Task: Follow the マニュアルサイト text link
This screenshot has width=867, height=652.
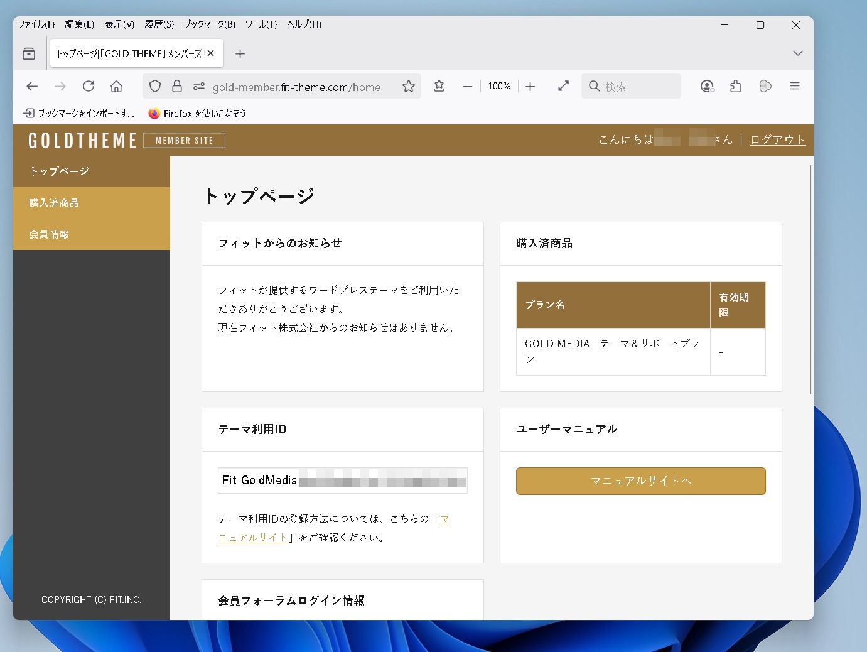Action: [x=253, y=538]
